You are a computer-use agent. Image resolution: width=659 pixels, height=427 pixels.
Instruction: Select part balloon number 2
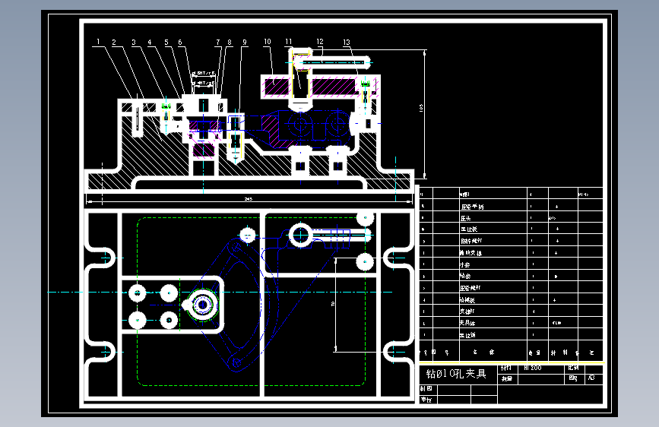point(114,42)
